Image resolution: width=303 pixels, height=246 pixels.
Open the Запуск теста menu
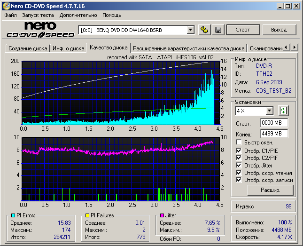(x=38, y=15)
